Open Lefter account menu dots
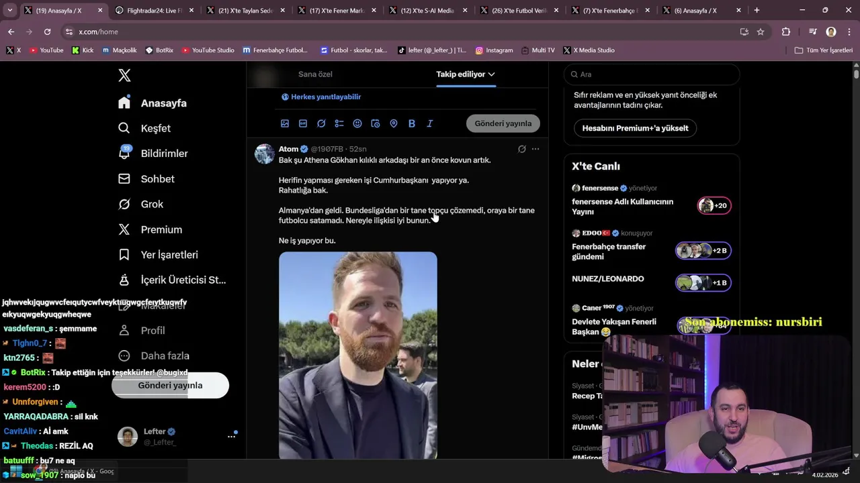Viewport: 860px width, 483px height. pos(231,437)
